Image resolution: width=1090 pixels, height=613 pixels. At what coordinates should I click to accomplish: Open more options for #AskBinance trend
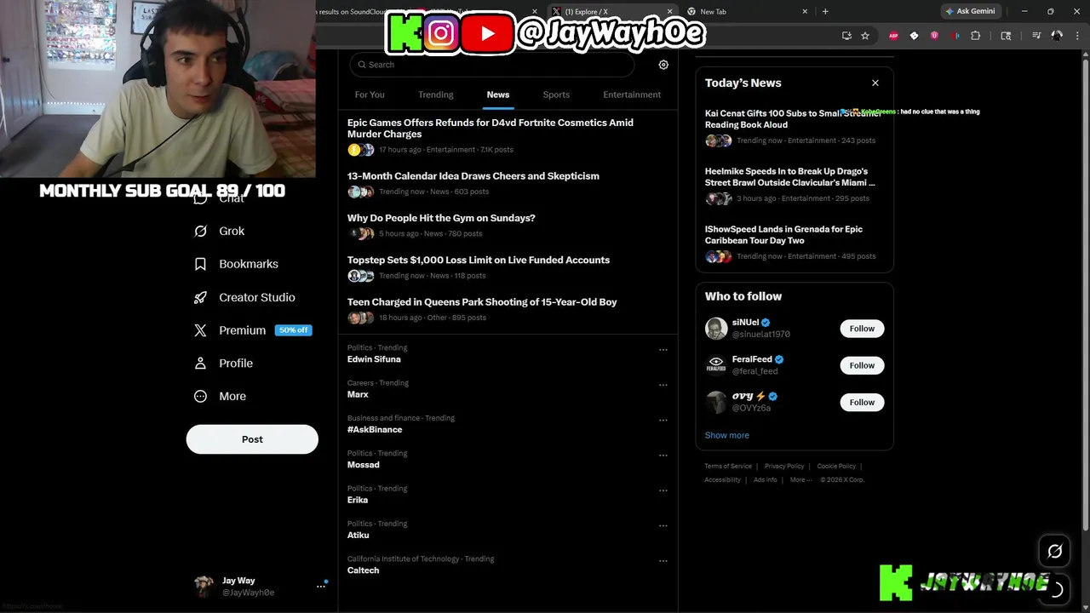[663, 420]
